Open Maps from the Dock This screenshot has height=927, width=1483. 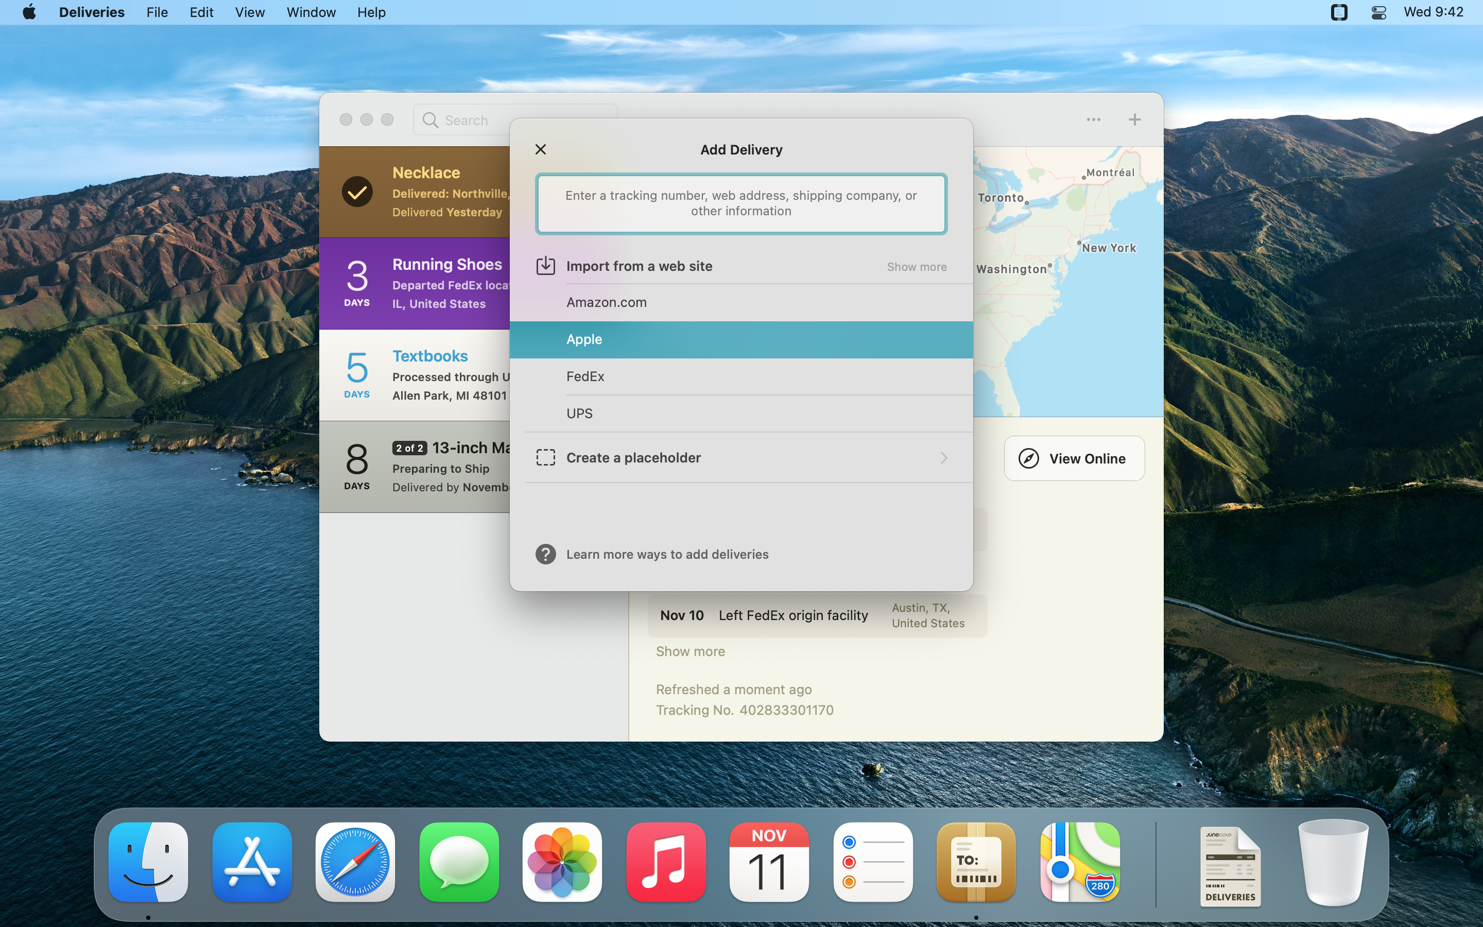(x=1080, y=862)
